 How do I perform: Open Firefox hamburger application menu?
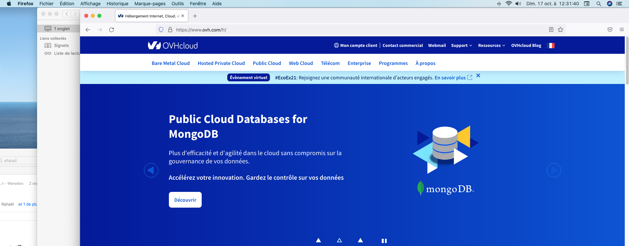pos(621,30)
